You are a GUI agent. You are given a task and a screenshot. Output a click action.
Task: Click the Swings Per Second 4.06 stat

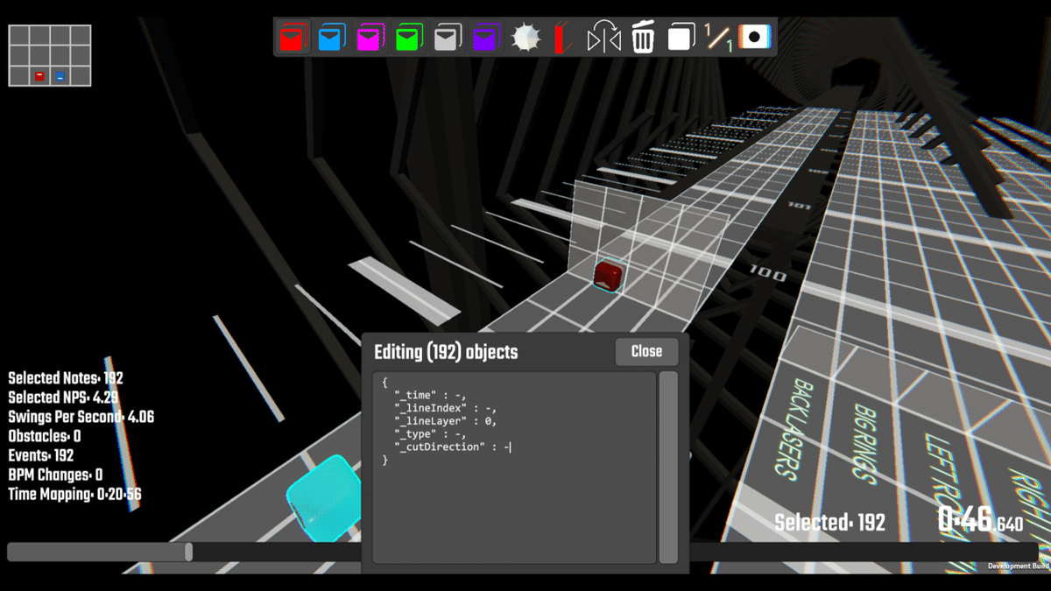[81, 417]
